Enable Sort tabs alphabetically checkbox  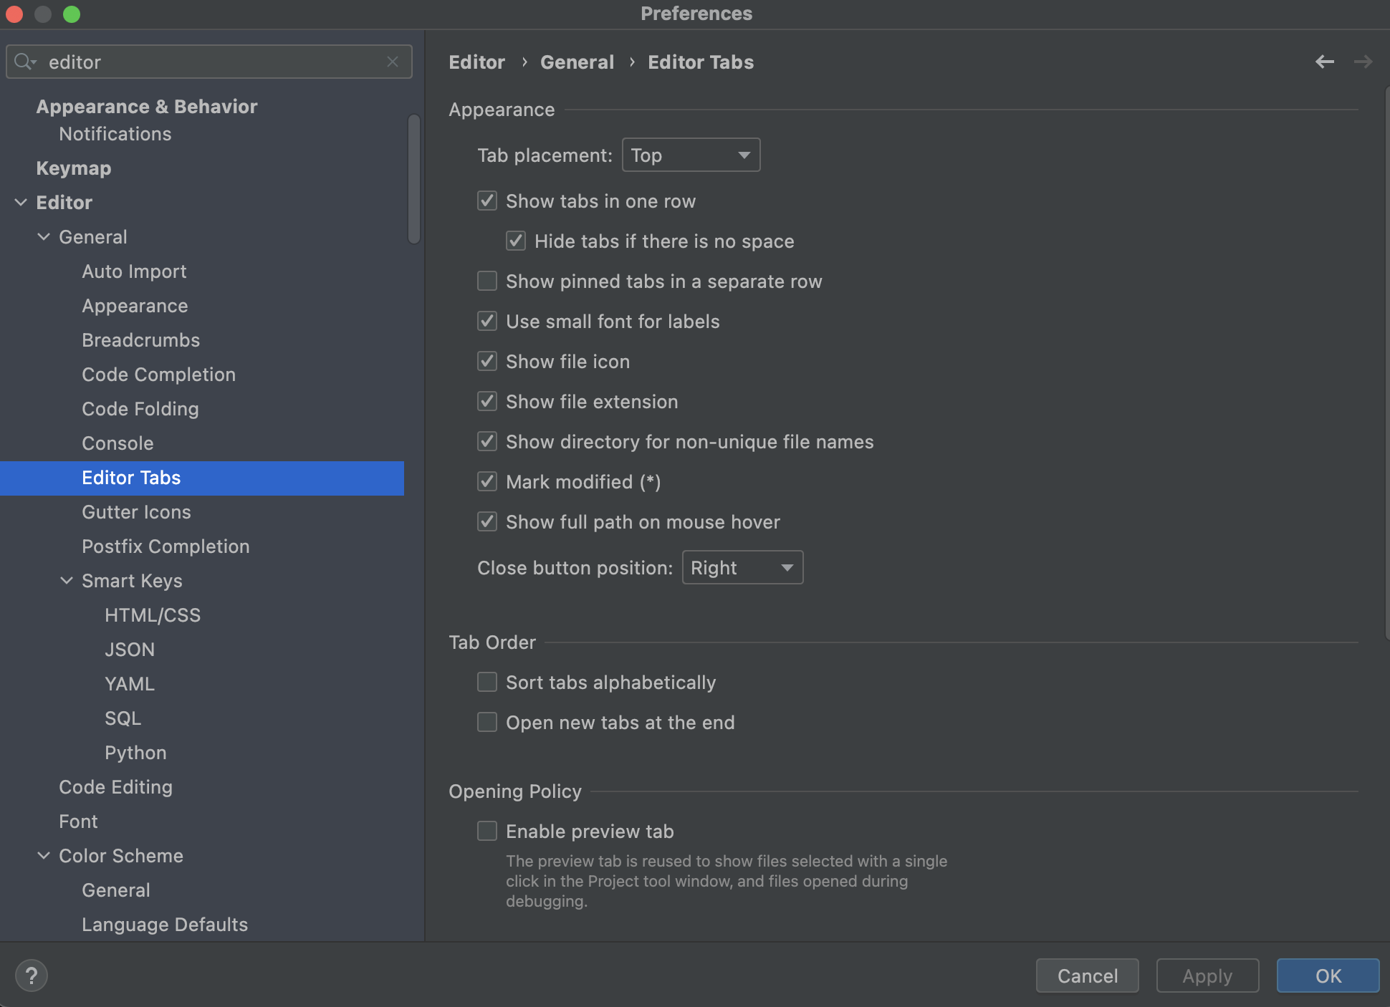point(487,683)
